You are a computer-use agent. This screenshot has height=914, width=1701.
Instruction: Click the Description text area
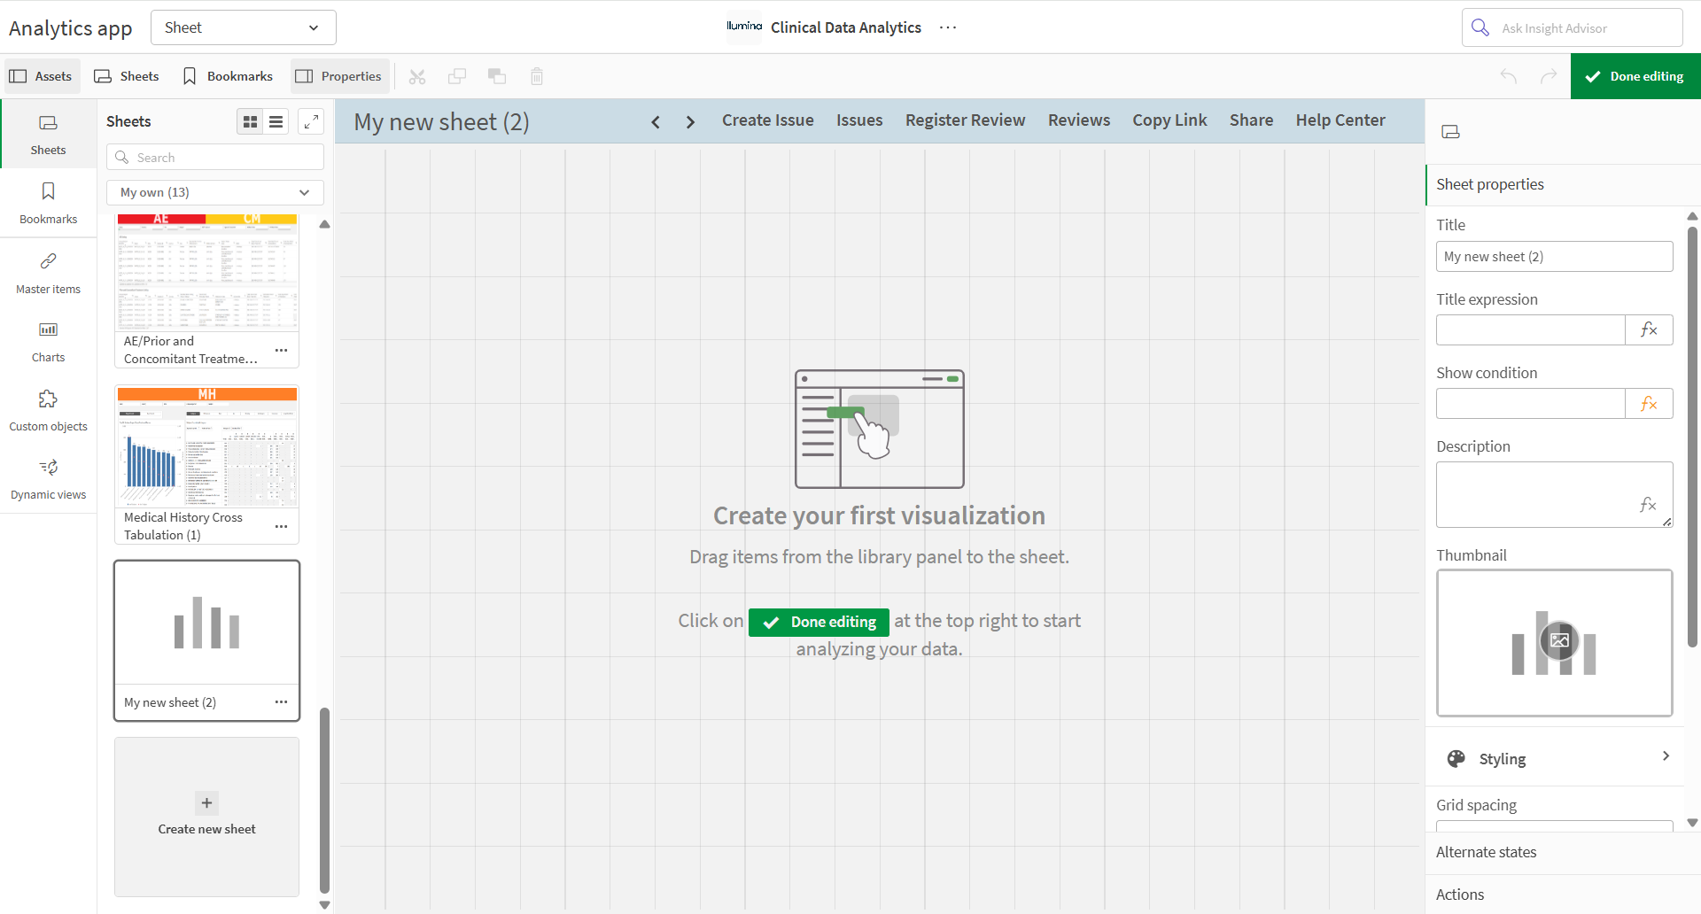1554,494
